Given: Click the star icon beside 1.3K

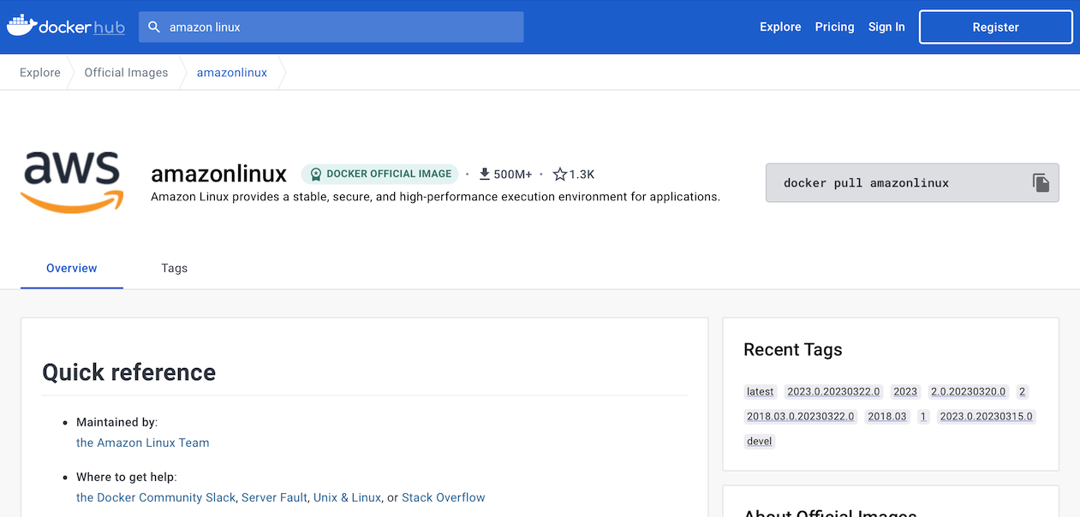Looking at the screenshot, I should [560, 174].
